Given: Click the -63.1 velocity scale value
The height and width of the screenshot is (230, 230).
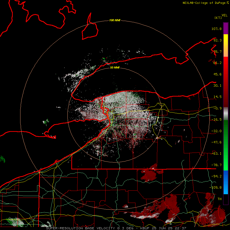Looking at the screenshot, I should (216, 154).
